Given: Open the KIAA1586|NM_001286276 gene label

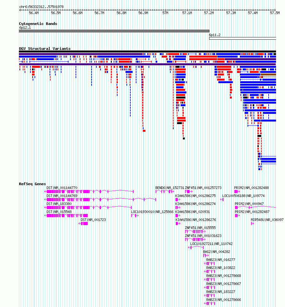Looking at the screenshot, I should tap(196, 220).
